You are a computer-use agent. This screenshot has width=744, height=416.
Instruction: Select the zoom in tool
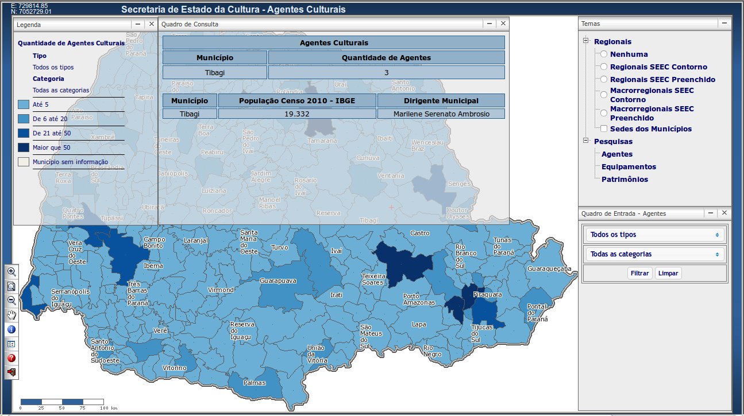pyautogui.click(x=11, y=272)
